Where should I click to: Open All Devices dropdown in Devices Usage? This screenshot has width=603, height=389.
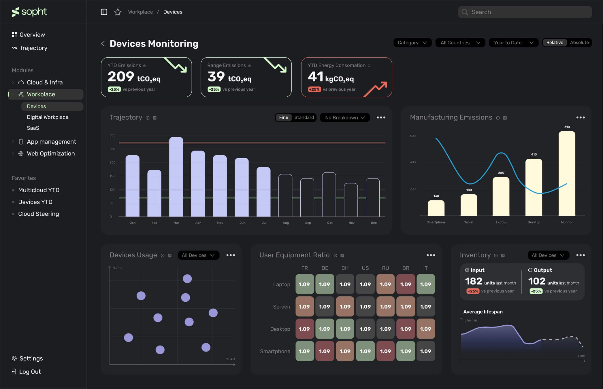click(199, 255)
